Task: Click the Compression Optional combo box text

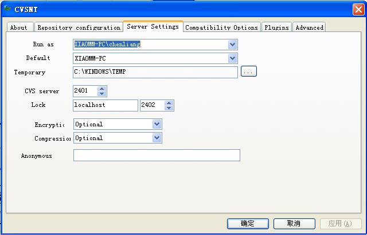Action: click(x=89, y=138)
